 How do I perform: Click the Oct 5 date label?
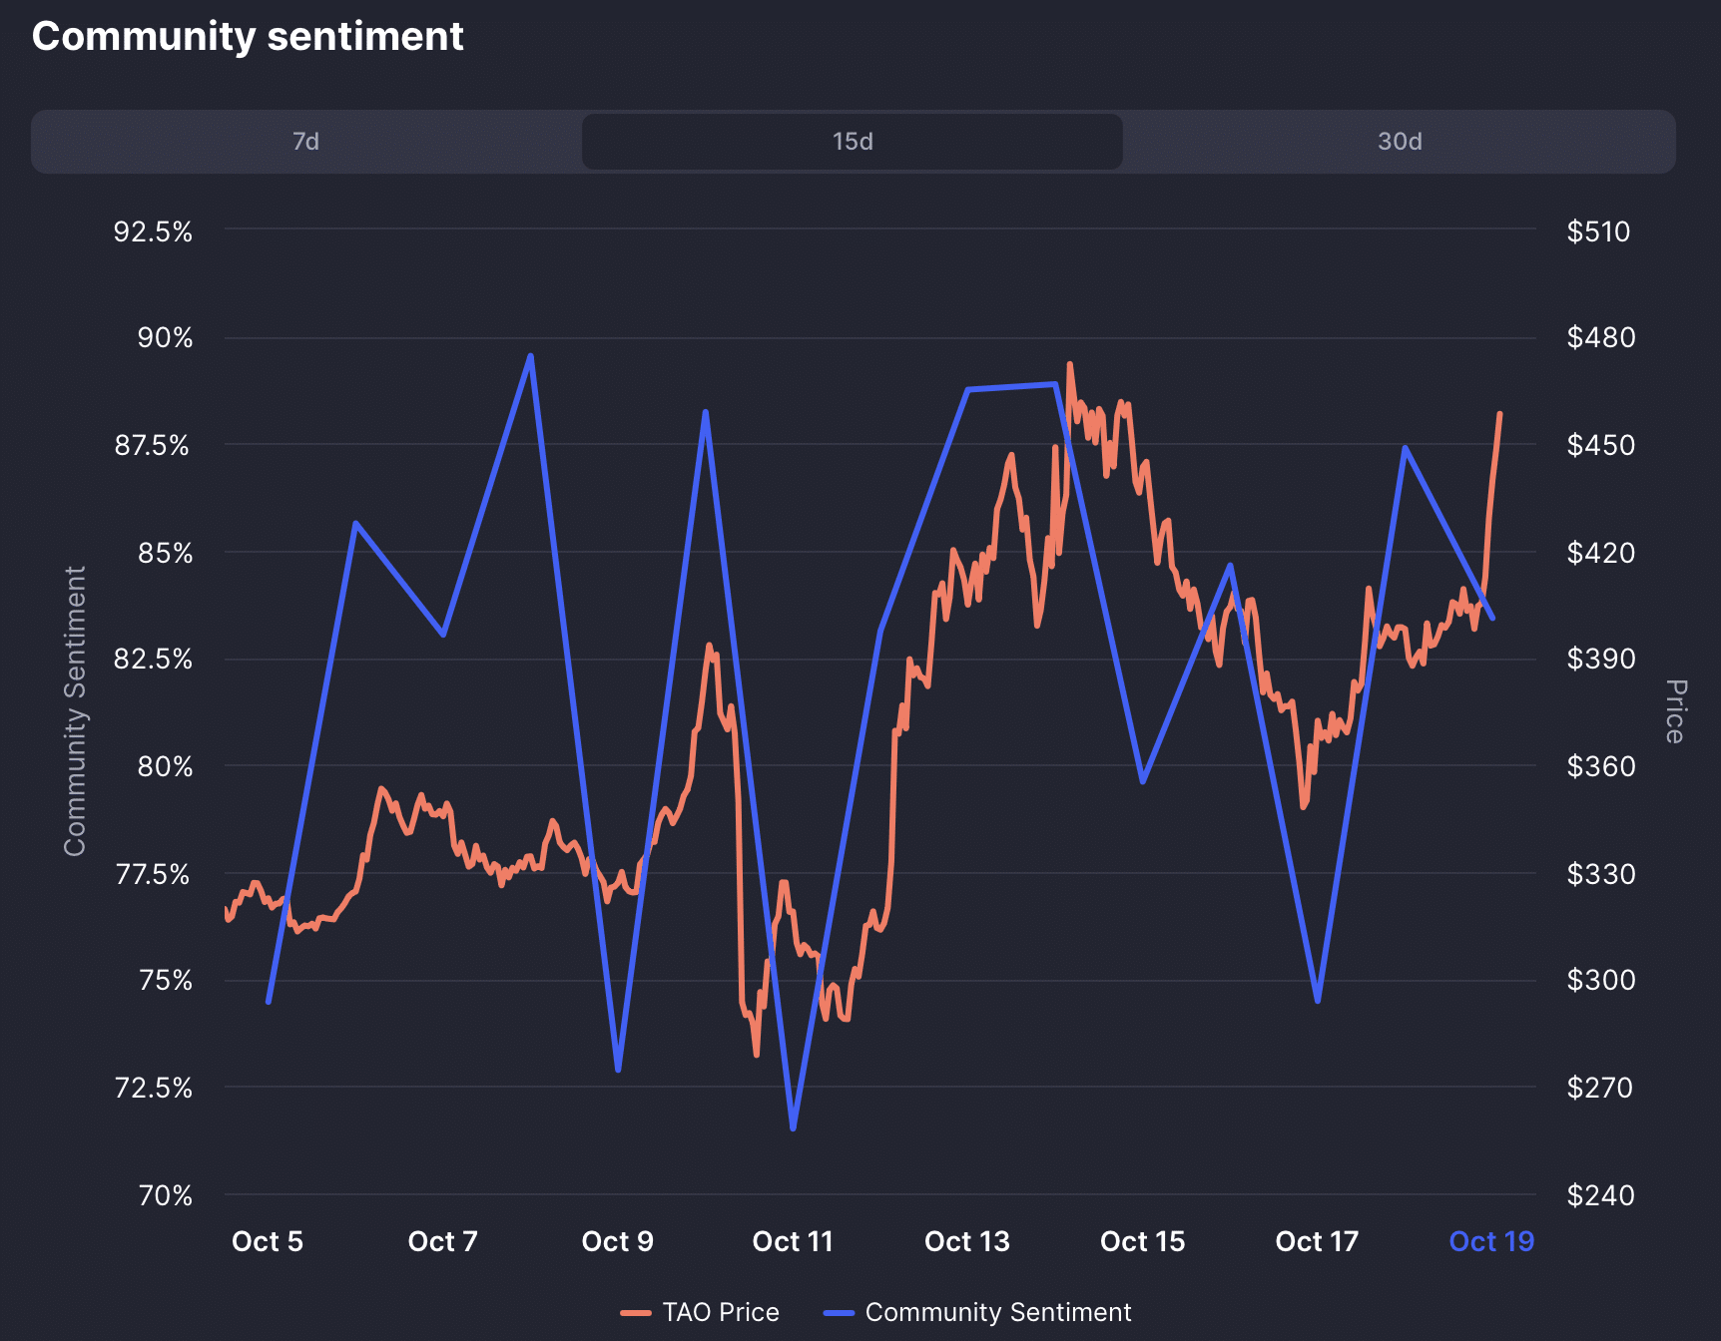pos(268,1241)
